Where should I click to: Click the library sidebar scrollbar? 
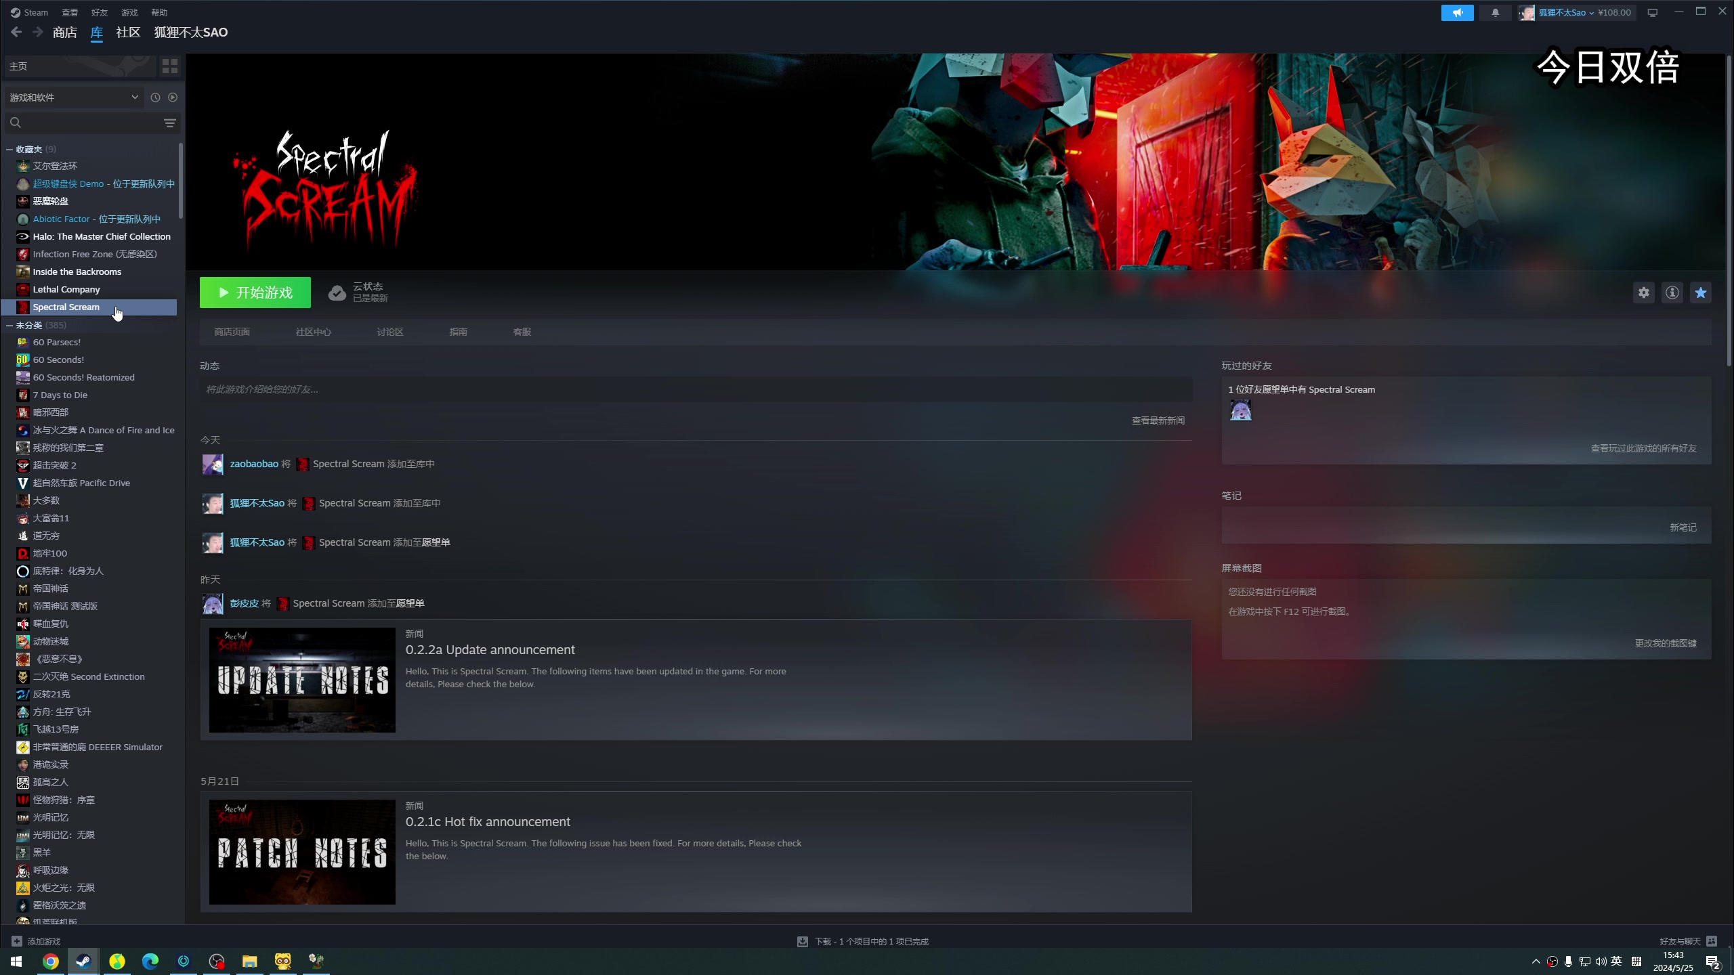[x=180, y=181]
